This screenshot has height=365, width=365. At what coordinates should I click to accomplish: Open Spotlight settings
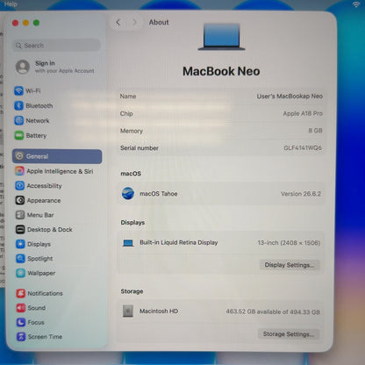click(x=34, y=259)
